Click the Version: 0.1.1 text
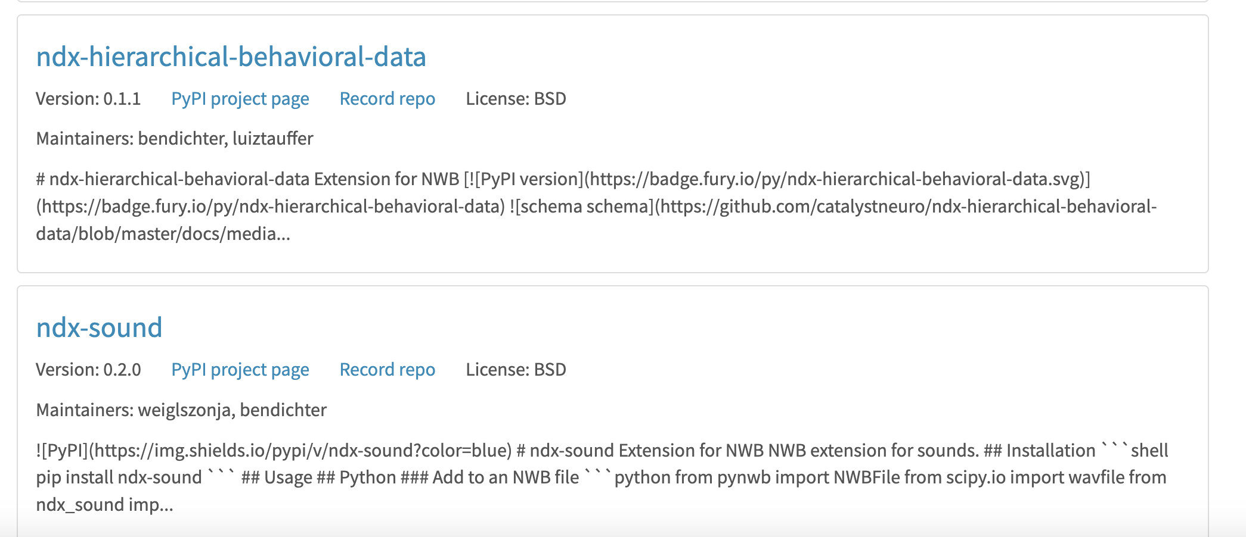1246x537 pixels. (88, 99)
